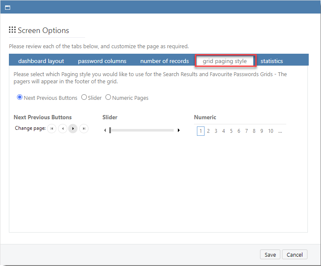Click the Screen Options grid icon

[x=12, y=30]
